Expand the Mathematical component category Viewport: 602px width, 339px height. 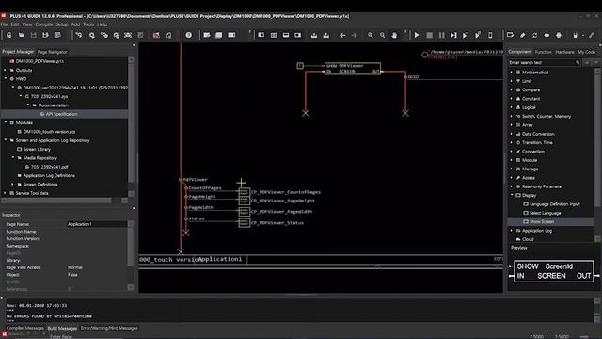click(x=511, y=73)
